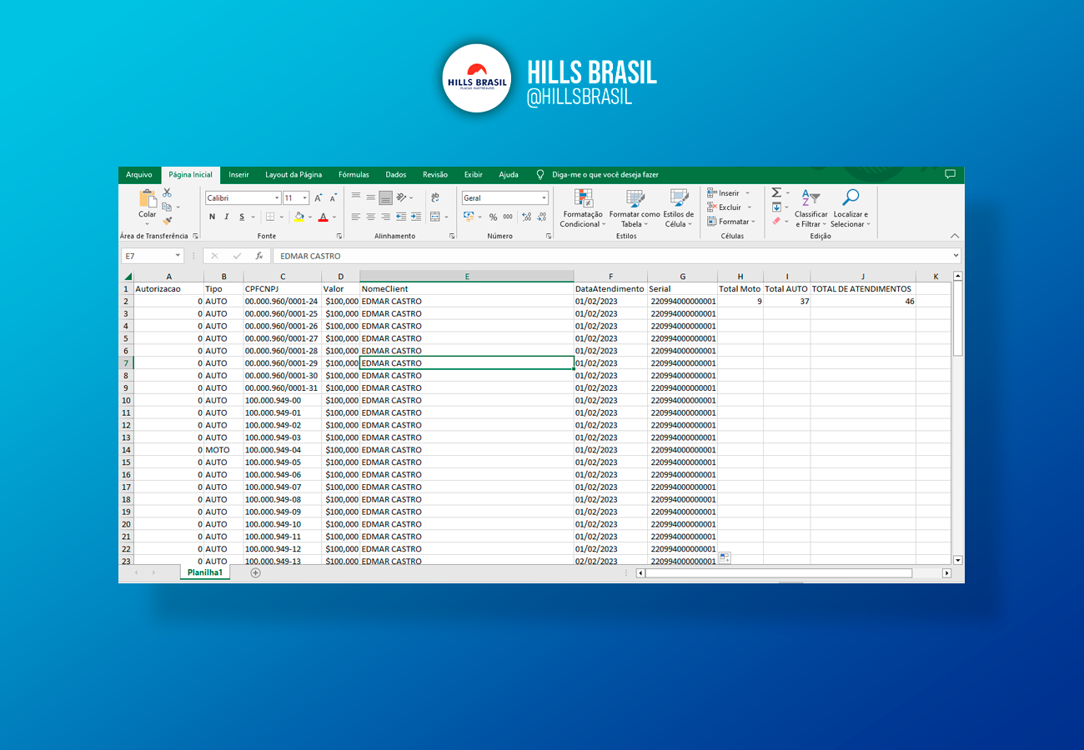Switch to the Fórmulas ribbon tab

354,174
